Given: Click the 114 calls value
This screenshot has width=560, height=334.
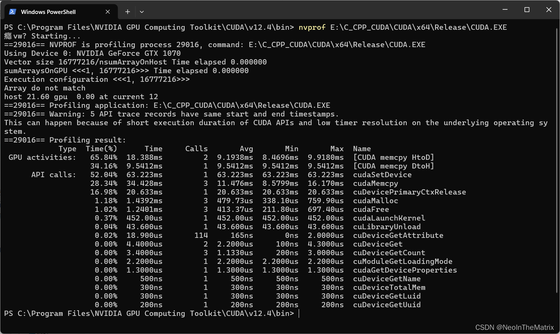Looking at the screenshot, I should pyautogui.click(x=201, y=235).
